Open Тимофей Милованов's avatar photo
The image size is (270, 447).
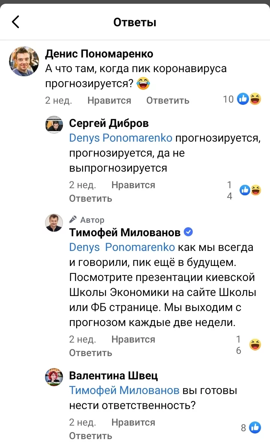(x=54, y=223)
